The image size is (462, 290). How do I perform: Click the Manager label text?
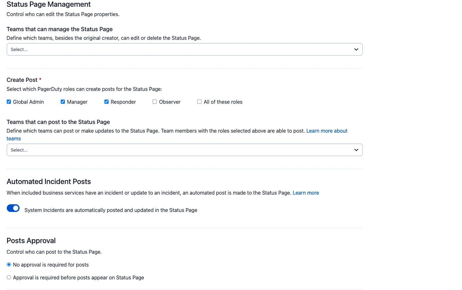click(77, 102)
